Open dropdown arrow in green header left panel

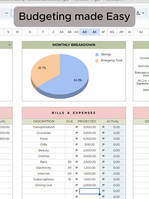[x=10, y=45]
